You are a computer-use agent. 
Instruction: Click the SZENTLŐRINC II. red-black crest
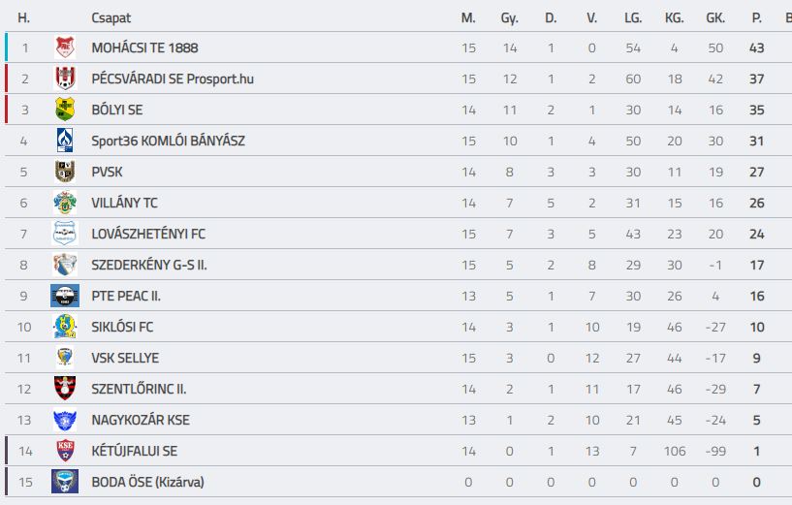[65, 389]
